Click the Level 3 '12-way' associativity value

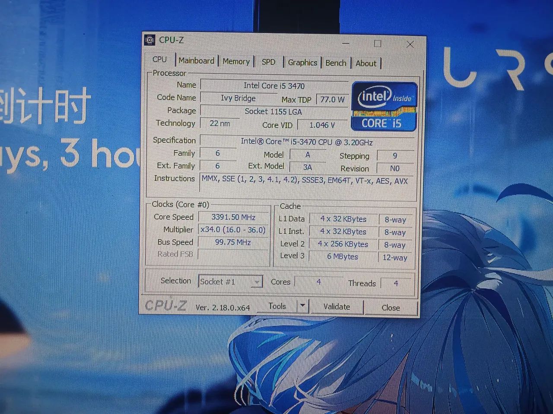(x=395, y=257)
